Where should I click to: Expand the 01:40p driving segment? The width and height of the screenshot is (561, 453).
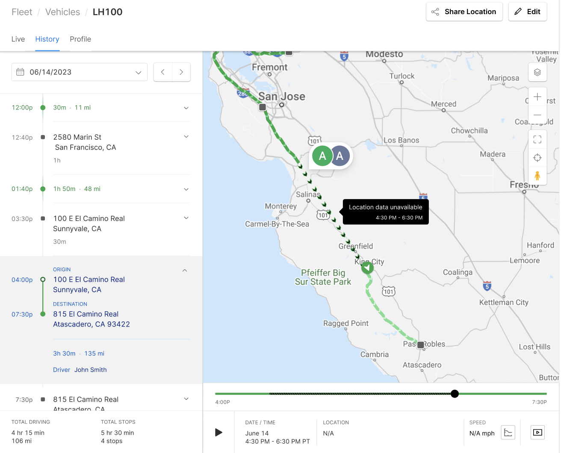point(186,189)
